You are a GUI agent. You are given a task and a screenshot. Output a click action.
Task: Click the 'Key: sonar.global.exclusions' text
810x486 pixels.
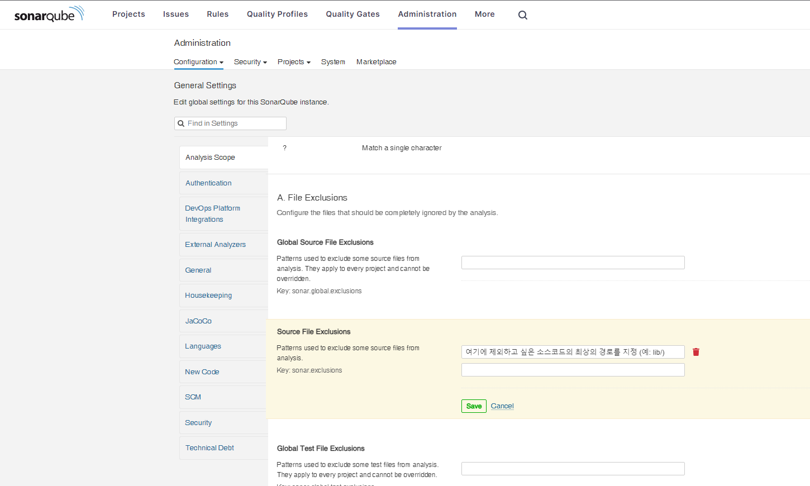coord(319,291)
